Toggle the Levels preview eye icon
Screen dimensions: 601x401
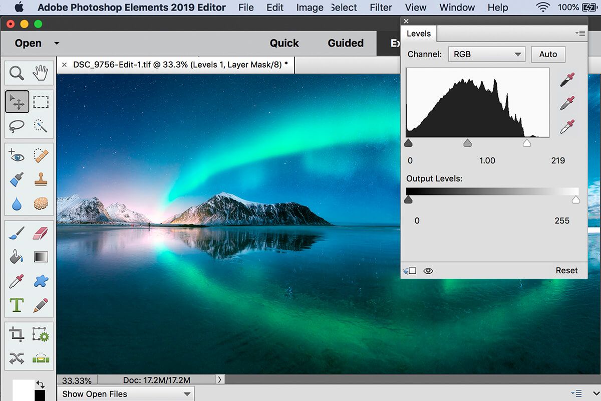tap(428, 270)
